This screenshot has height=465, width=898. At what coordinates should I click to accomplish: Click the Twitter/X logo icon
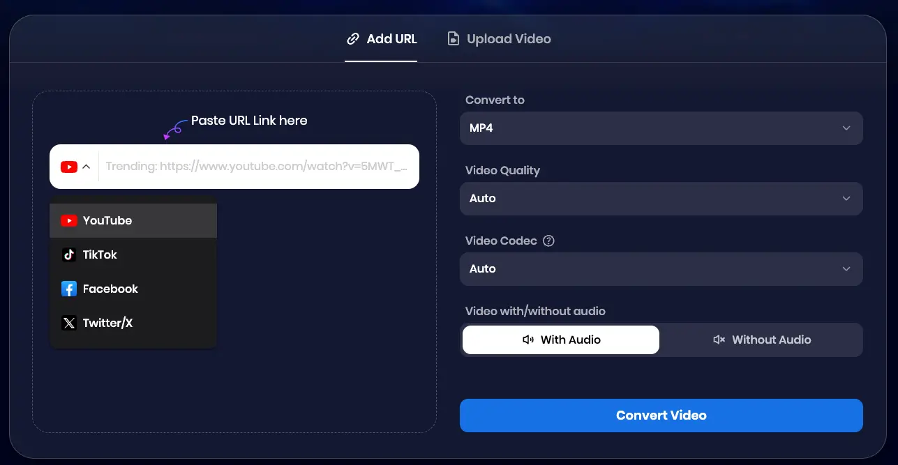[x=68, y=323]
